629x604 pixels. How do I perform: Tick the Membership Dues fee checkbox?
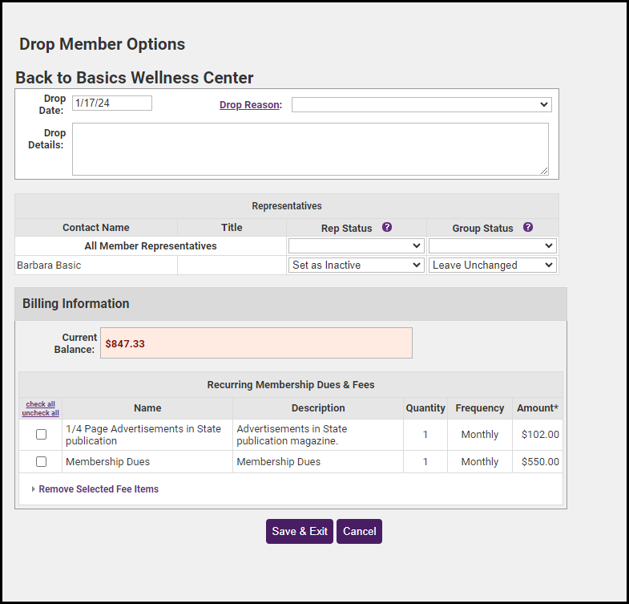click(x=41, y=462)
